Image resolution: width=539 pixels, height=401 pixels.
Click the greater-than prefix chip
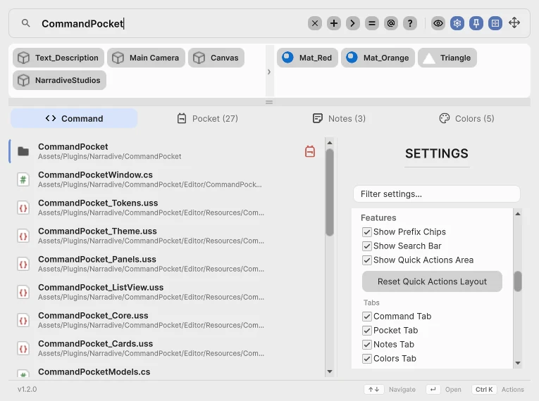tap(353, 23)
